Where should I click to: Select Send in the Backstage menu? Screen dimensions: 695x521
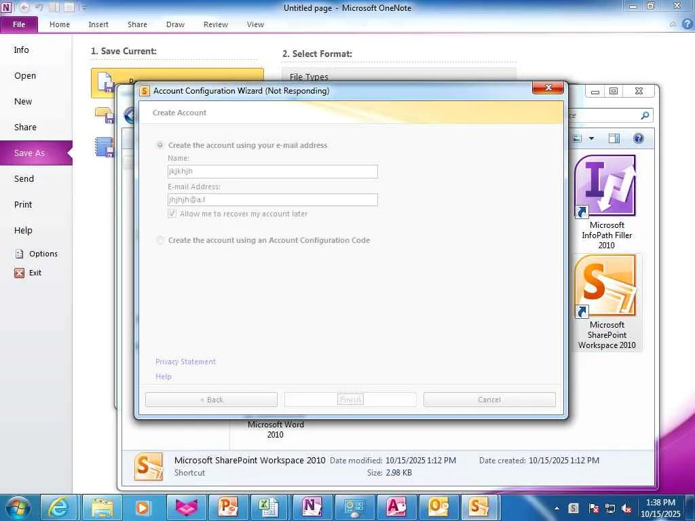(24, 178)
